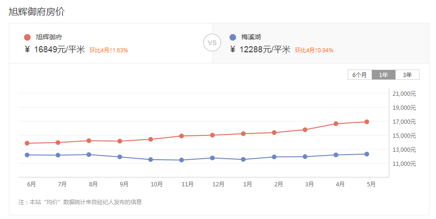
Task: Click the 旭辉御府 legend name
Action: [49, 37]
